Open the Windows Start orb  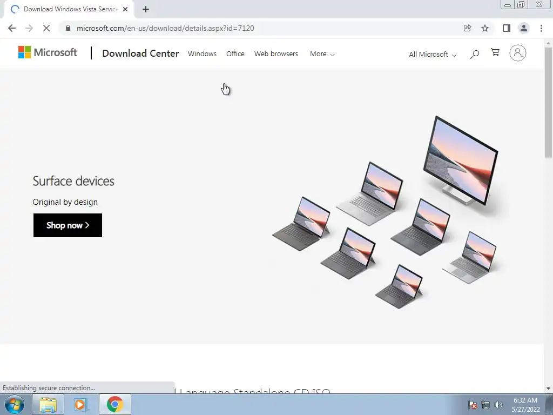[15, 404]
